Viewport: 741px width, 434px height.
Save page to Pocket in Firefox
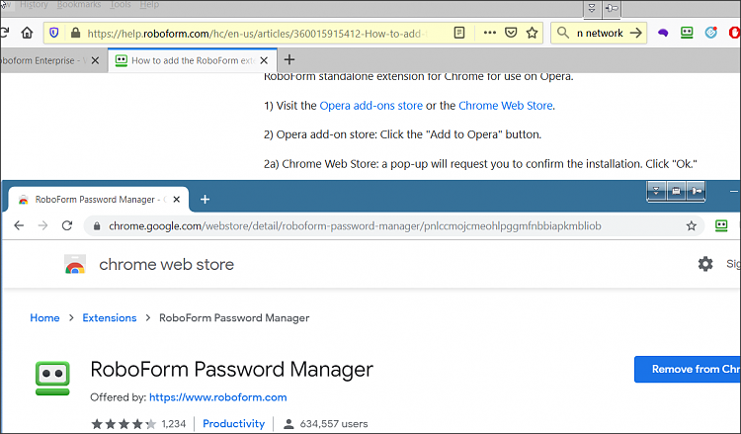(511, 33)
